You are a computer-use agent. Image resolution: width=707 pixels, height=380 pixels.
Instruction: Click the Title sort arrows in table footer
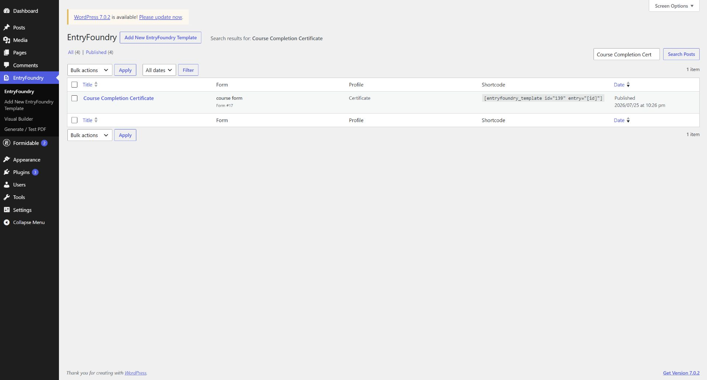[x=96, y=120]
